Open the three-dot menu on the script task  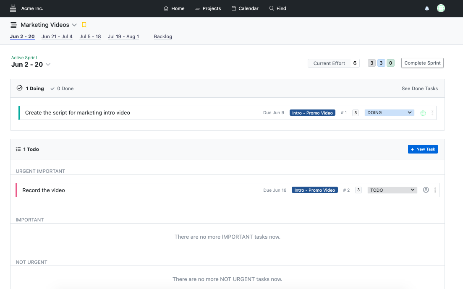(x=433, y=112)
